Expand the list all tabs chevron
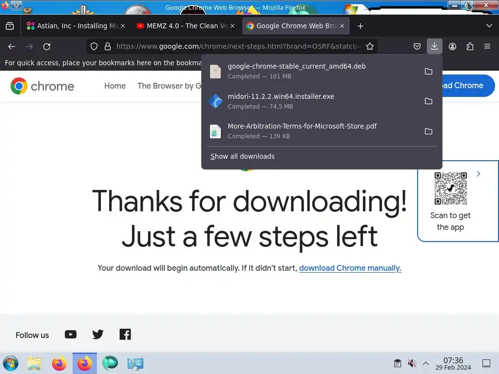Image resolution: width=499 pixels, height=374 pixels. pos(489,26)
